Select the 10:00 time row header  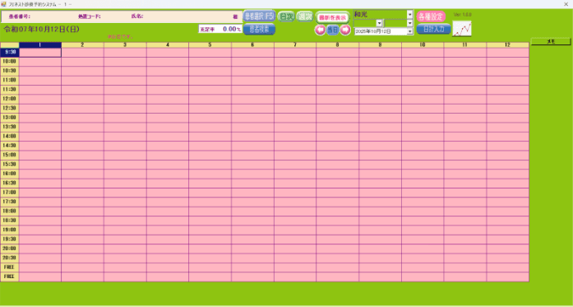coord(10,62)
